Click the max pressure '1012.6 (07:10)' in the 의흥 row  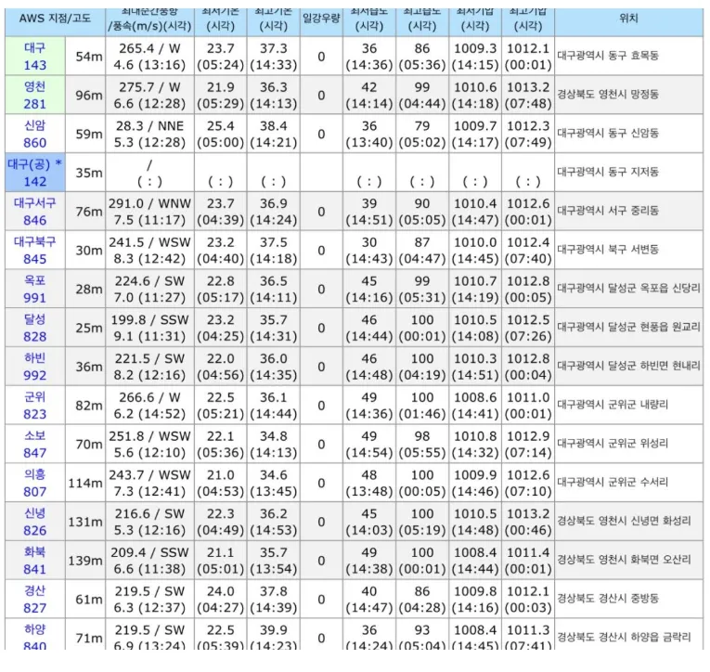[528, 483]
